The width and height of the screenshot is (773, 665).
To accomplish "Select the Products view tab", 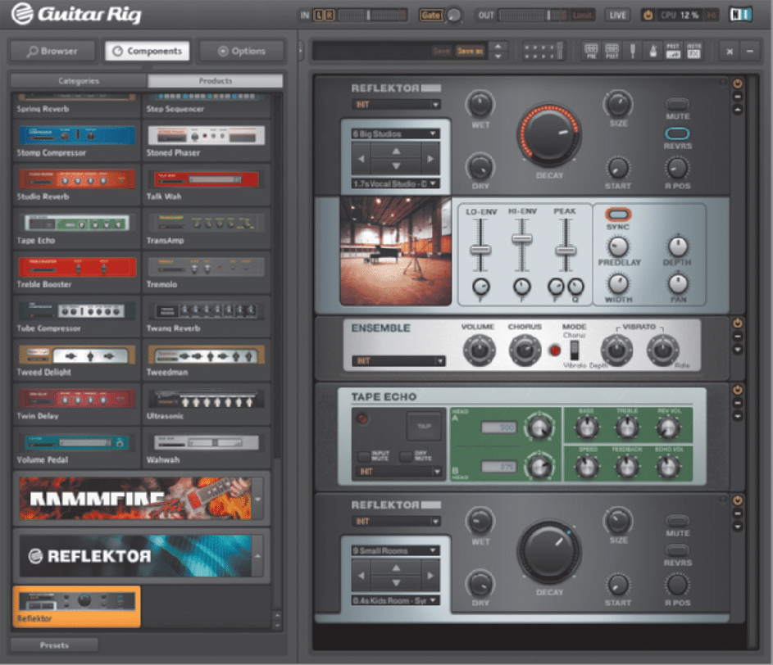I will [x=216, y=81].
